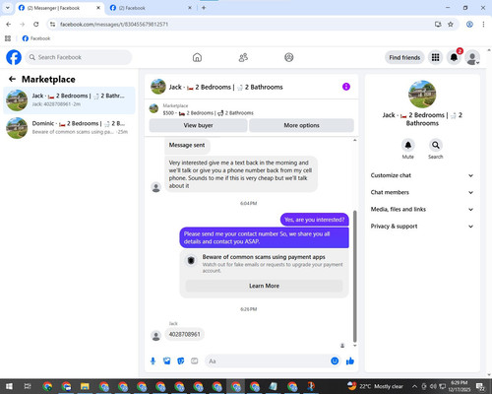Click the Search Facebook field
The image size is (492, 394).
click(x=79, y=57)
